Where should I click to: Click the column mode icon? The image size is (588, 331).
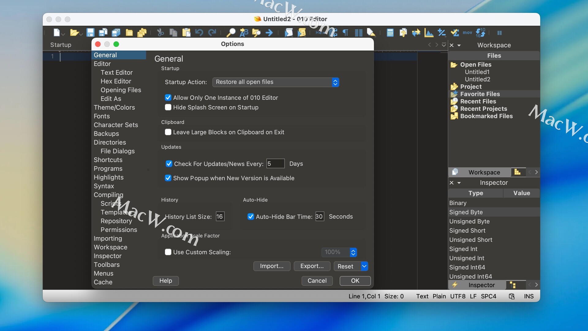(x=359, y=32)
